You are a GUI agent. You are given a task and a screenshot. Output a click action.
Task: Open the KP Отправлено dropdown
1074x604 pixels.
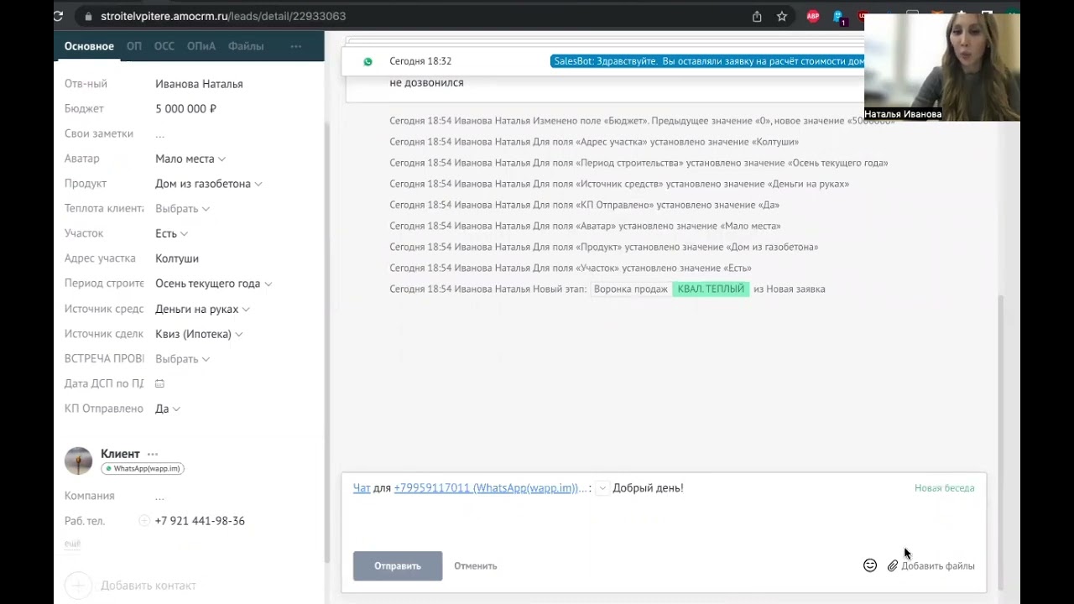pyautogui.click(x=168, y=409)
